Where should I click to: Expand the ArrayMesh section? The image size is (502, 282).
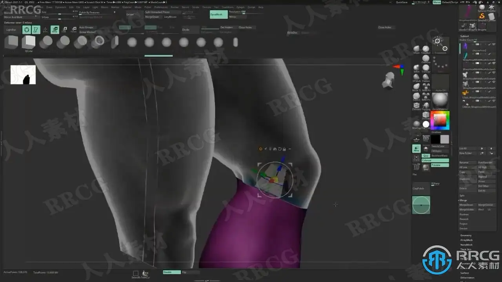(x=466, y=240)
